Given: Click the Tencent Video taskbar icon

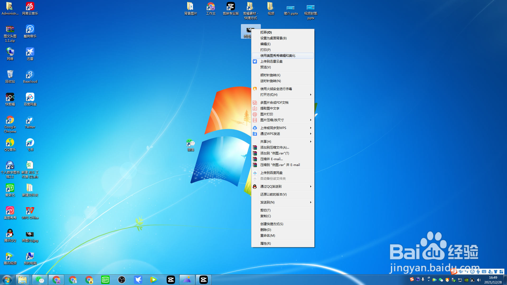Looking at the screenshot, I should pos(154,280).
